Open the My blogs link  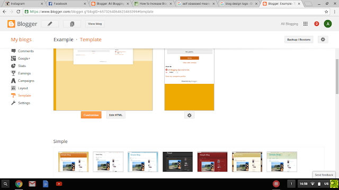pyautogui.click(x=21, y=40)
